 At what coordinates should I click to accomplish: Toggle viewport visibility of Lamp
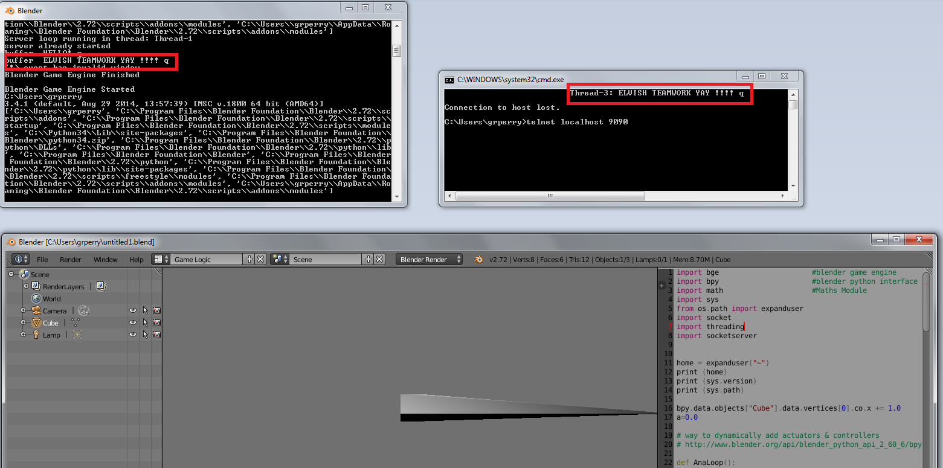pos(133,335)
